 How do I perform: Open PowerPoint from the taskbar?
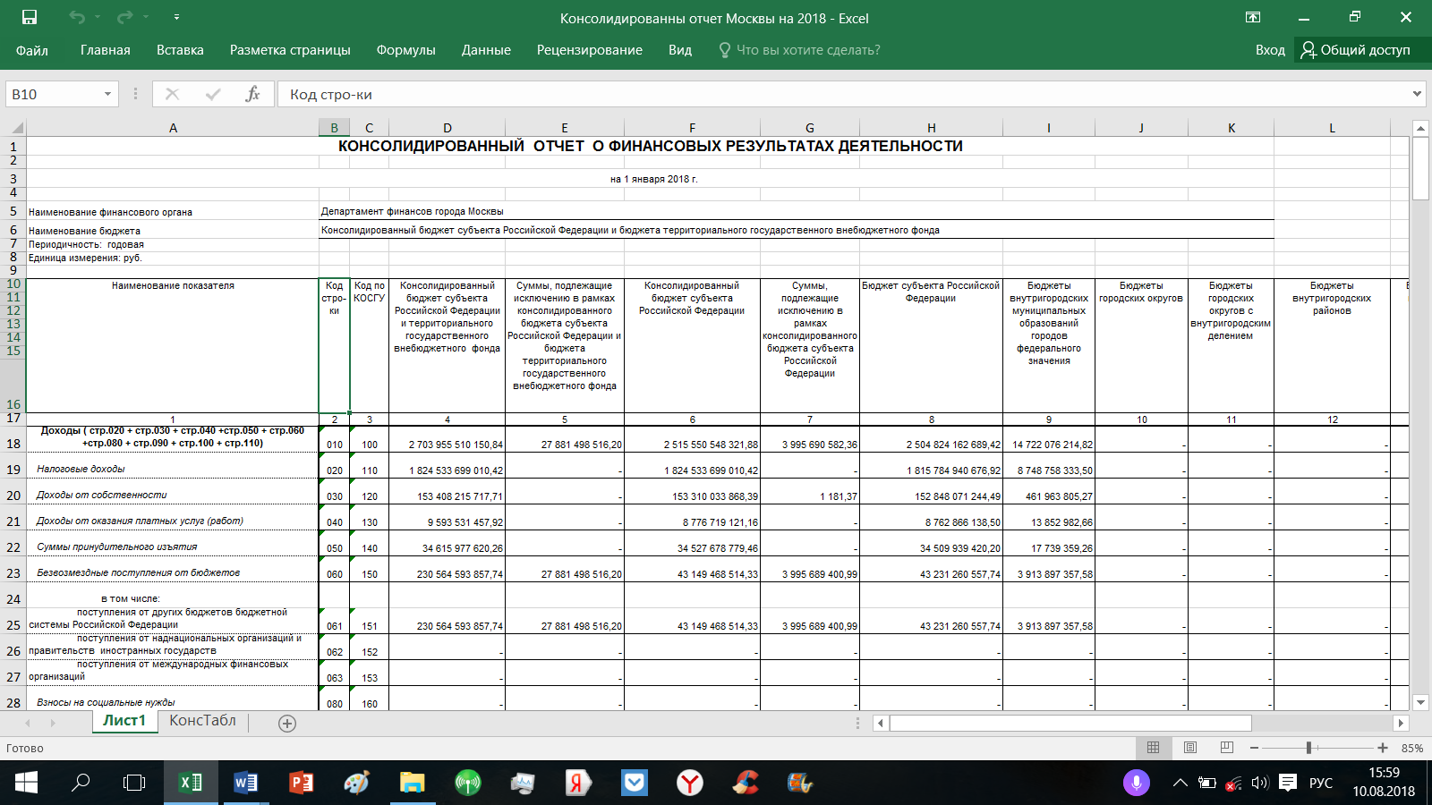(301, 784)
